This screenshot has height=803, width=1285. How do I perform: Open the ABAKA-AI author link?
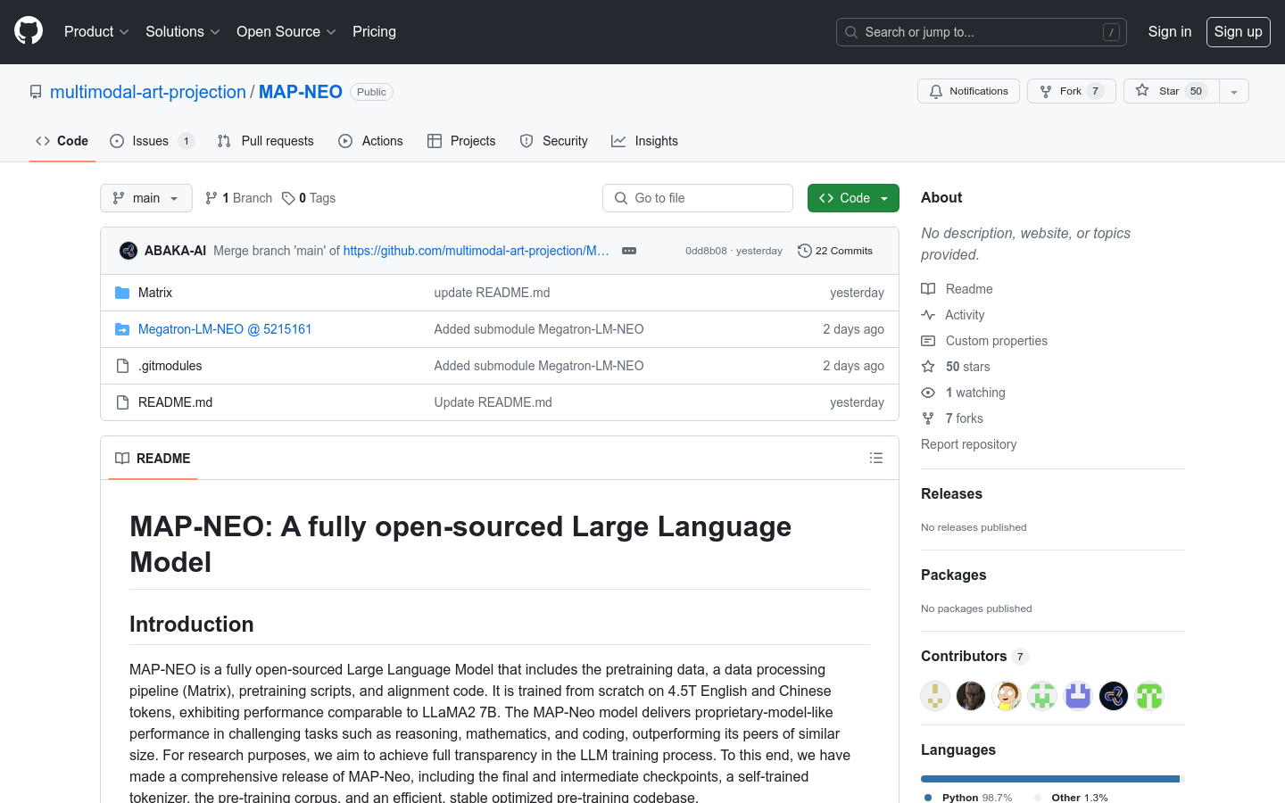175,251
